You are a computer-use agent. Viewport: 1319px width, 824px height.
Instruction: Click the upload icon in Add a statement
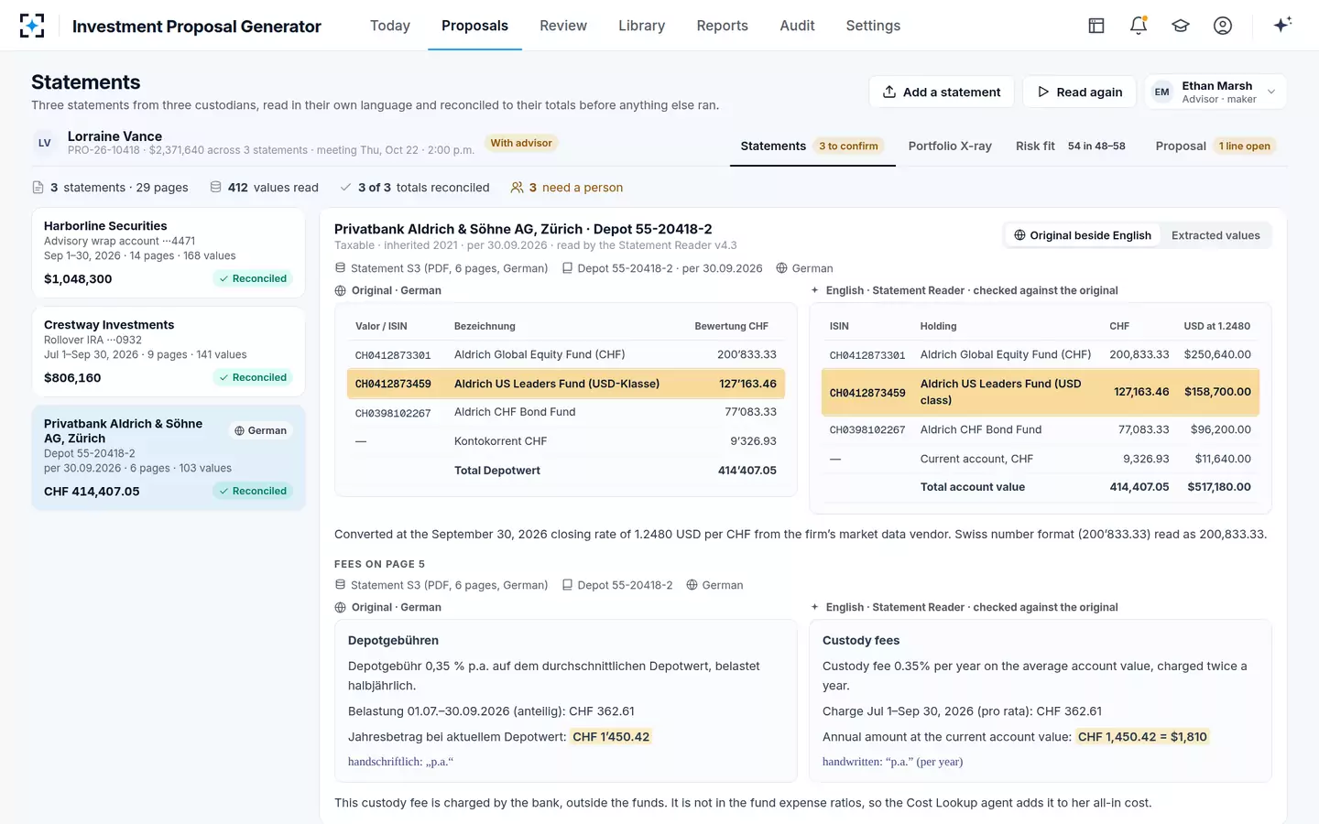[x=888, y=92]
